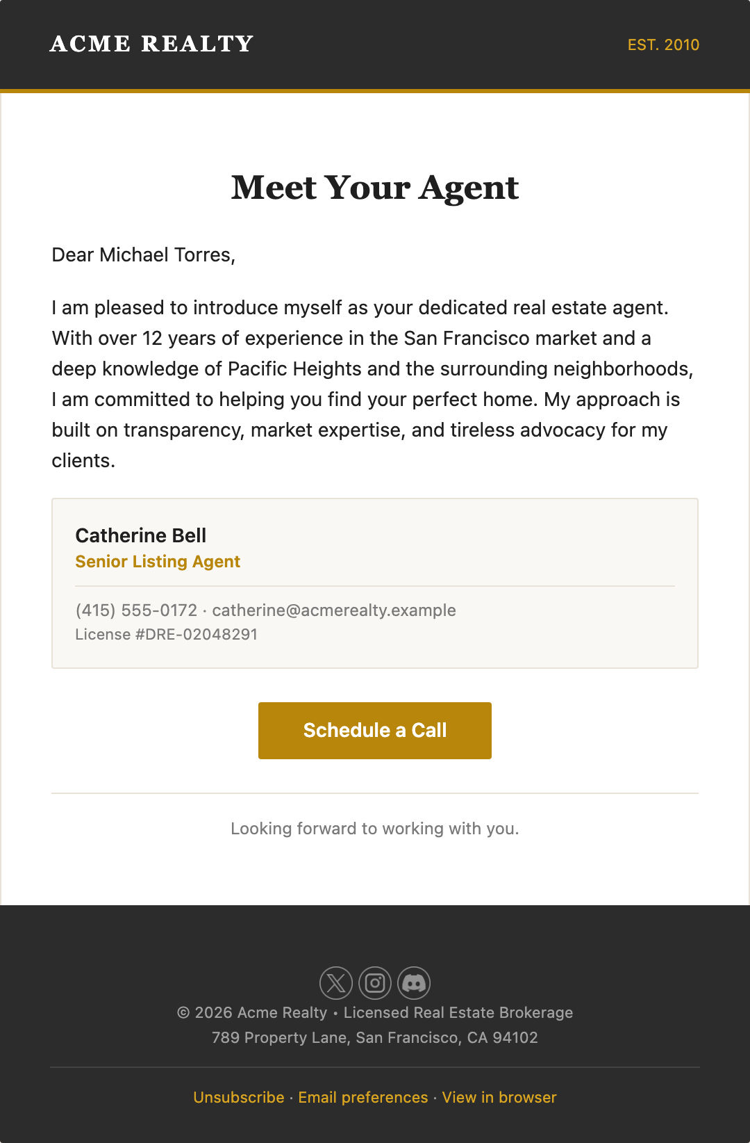The height and width of the screenshot is (1143, 750).
Task: Click the Unsubscribe link
Action: (x=239, y=1097)
